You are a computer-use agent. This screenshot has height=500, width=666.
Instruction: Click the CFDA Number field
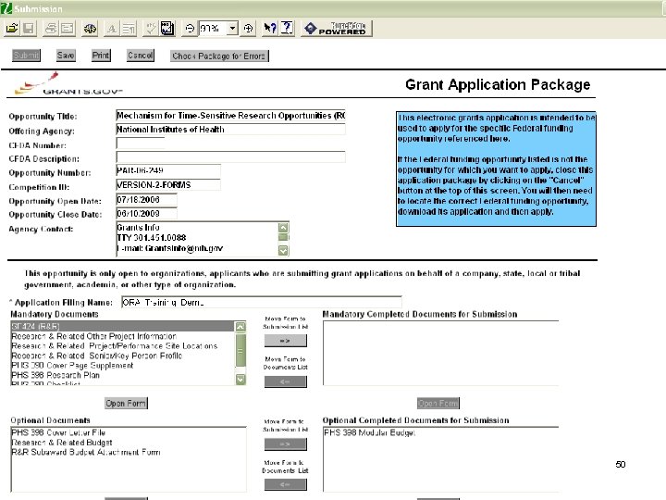(141, 143)
